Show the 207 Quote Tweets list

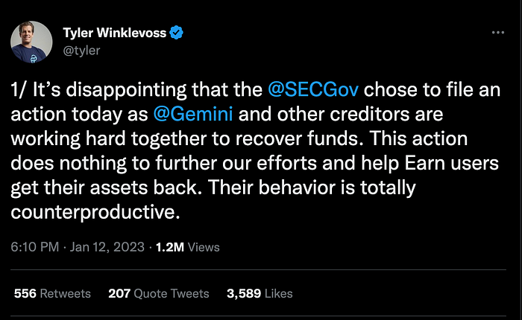click(158, 293)
